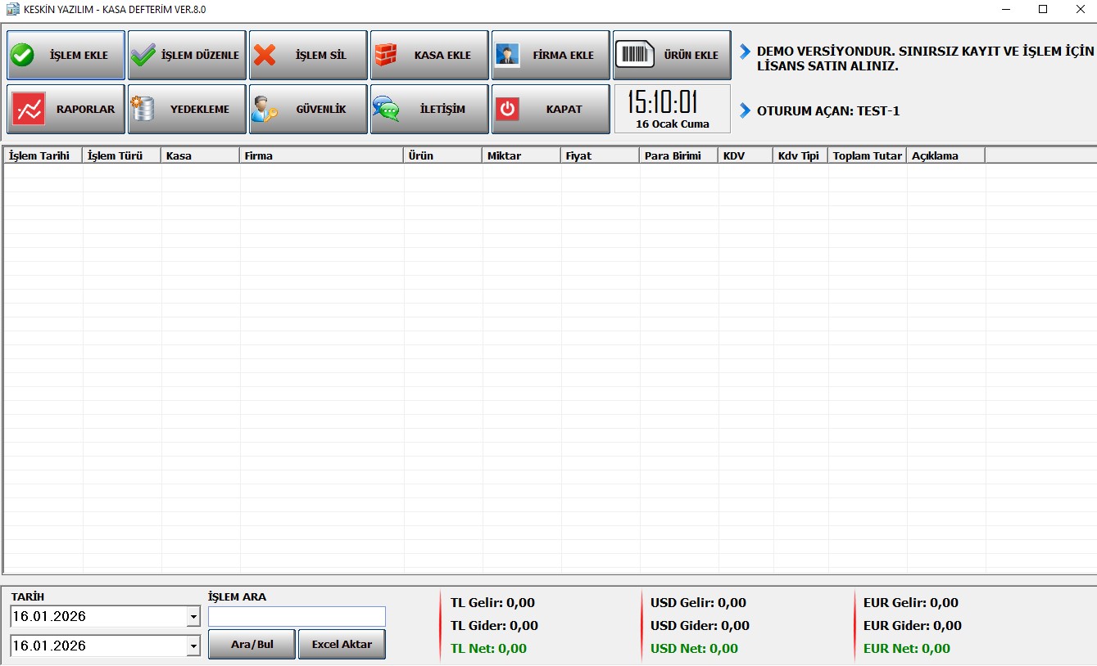Click the Ara/Bul search button
The height and width of the screenshot is (666, 1097).
coord(252,645)
